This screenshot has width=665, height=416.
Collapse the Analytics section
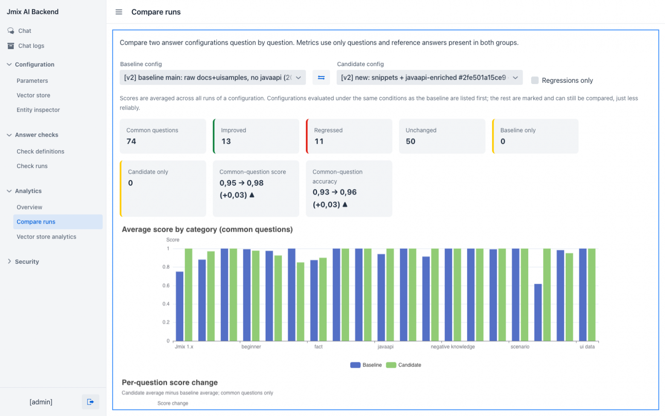pyautogui.click(x=9, y=191)
